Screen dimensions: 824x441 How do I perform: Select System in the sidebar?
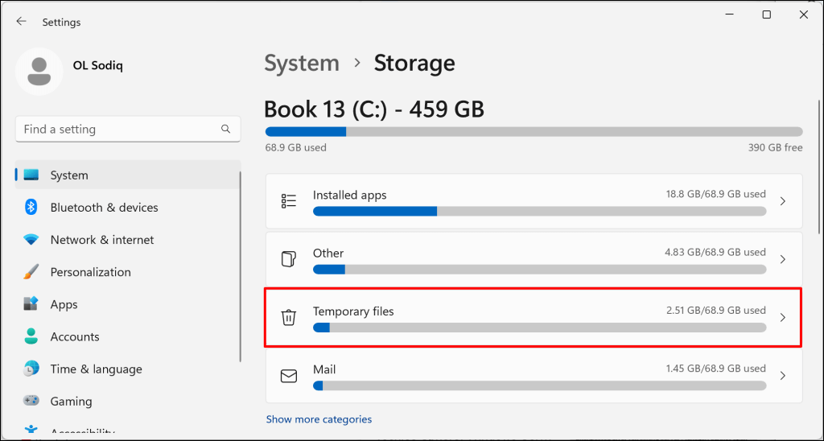click(69, 175)
